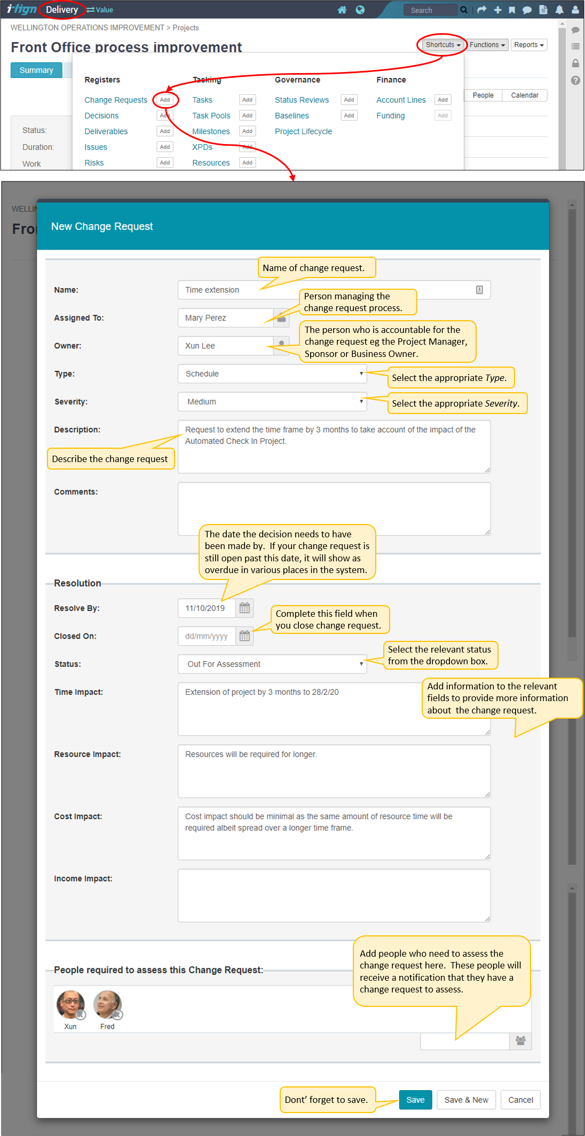Open the Resolve By calendar picker
Viewport: 585px width, 1136px height.
244,608
